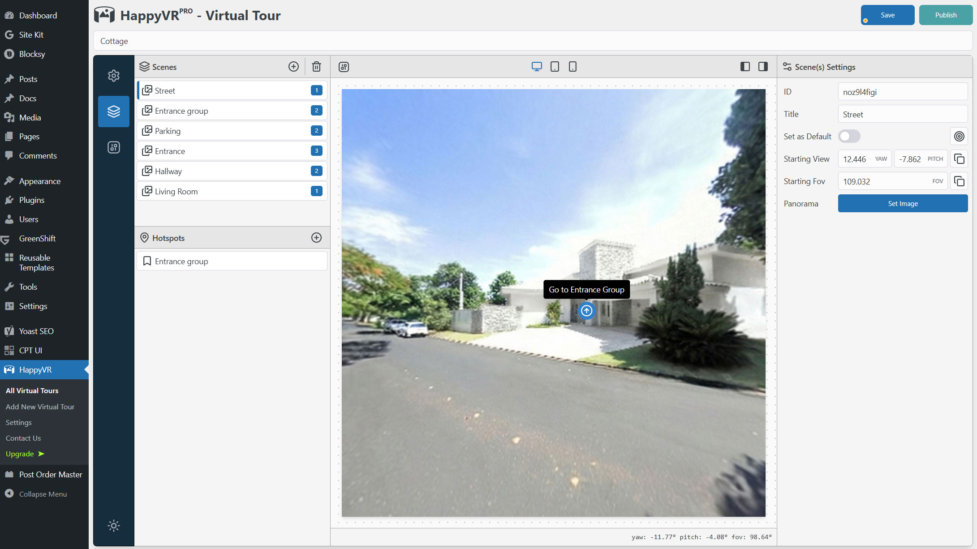This screenshot has height=549, width=977.
Task: Copy current fov to Starting Fov
Action: point(959,181)
